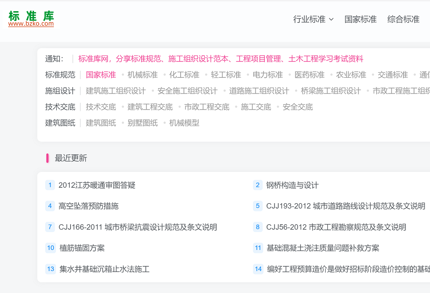The height and width of the screenshot is (293, 430).
Task: Open the 机械标准 category
Action: tap(143, 75)
